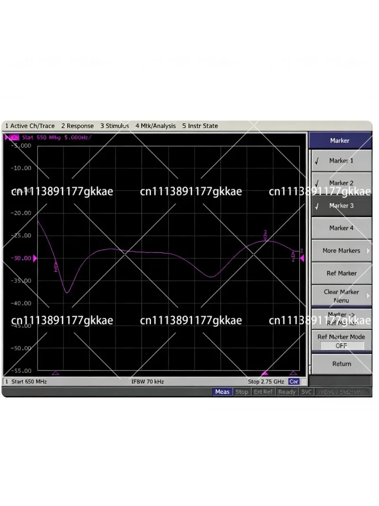Open the 3 Stimulus menu

pyautogui.click(x=114, y=126)
